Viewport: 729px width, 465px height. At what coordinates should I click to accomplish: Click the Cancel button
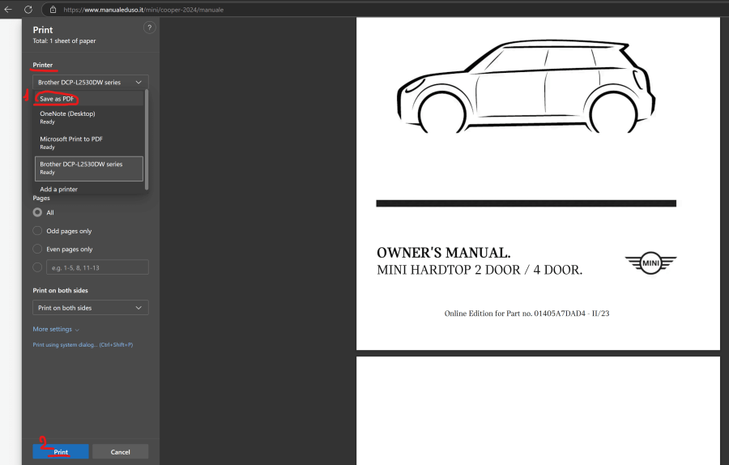[120, 451]
